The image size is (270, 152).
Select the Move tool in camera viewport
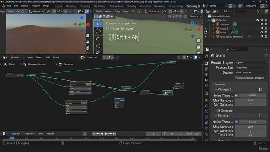98,39
